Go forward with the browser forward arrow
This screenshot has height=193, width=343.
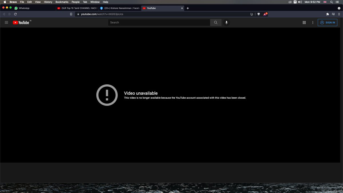tap(9, 14)
